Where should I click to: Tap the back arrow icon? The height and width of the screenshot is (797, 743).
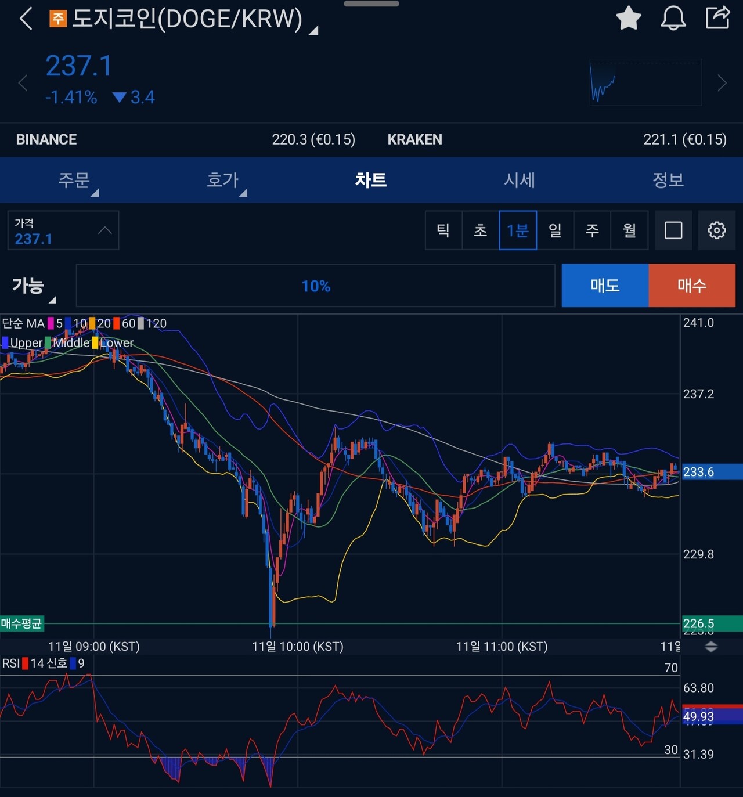coord(26,19)
